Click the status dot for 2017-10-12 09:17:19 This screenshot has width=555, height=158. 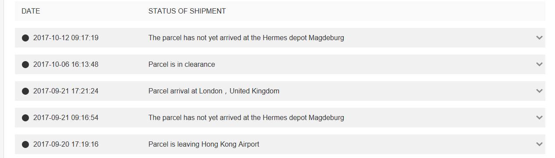25,38
